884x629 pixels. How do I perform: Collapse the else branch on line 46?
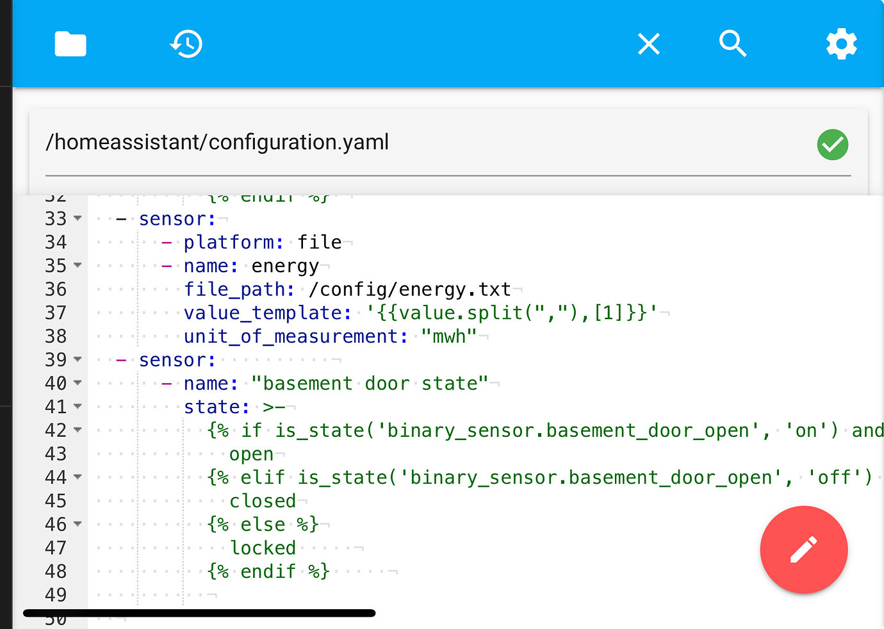point(78,524)
